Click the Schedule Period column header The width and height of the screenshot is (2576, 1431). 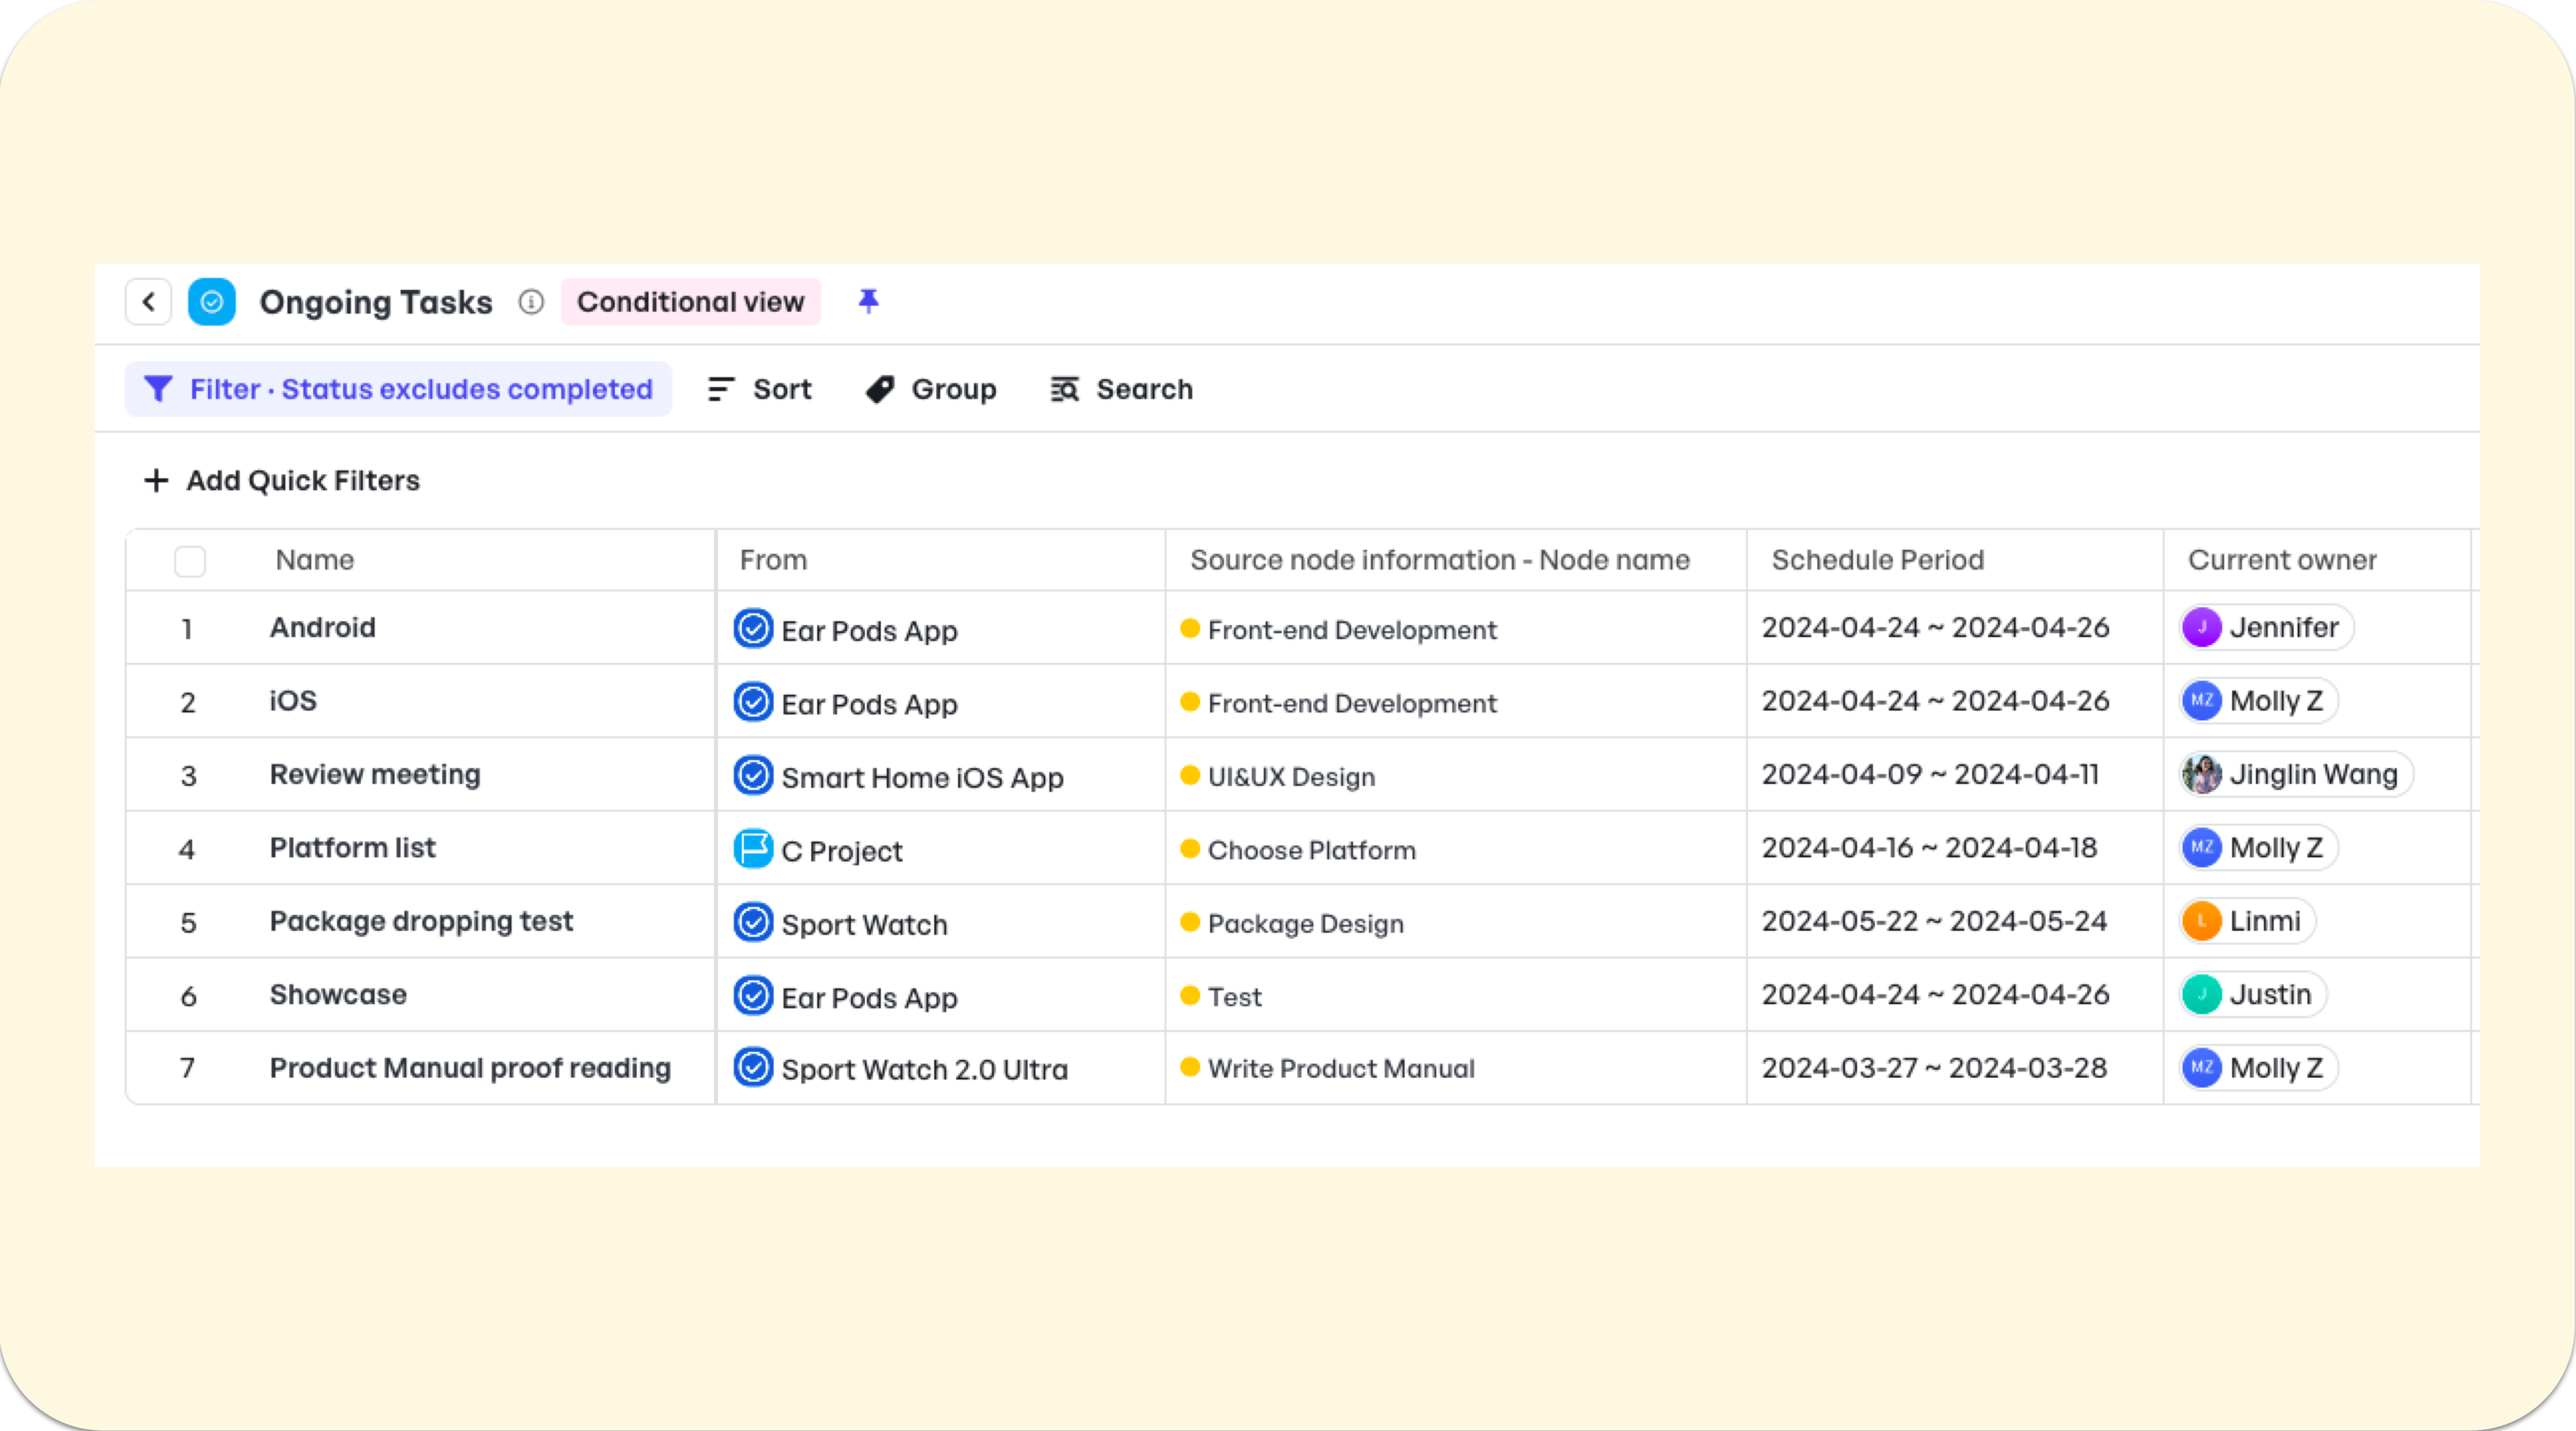click(x=1878, y=560)
